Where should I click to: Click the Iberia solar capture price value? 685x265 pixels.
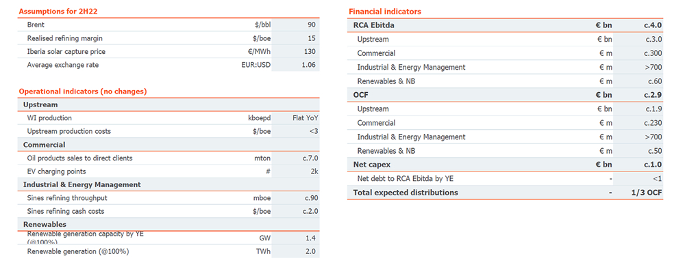click(x=309, y=51)
